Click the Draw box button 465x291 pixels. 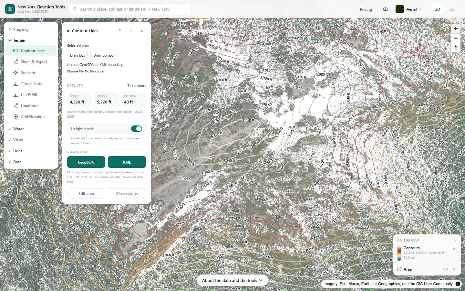[77, 55]
